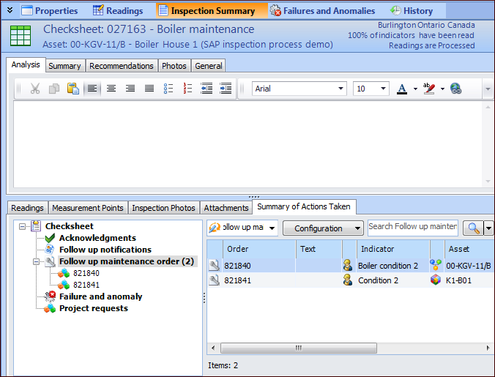Click the Cut scissors icon

pyautogui.click(x=34, y=89)
